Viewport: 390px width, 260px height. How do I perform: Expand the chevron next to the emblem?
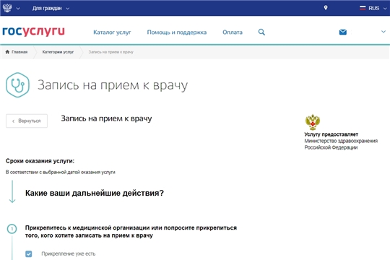18,9
